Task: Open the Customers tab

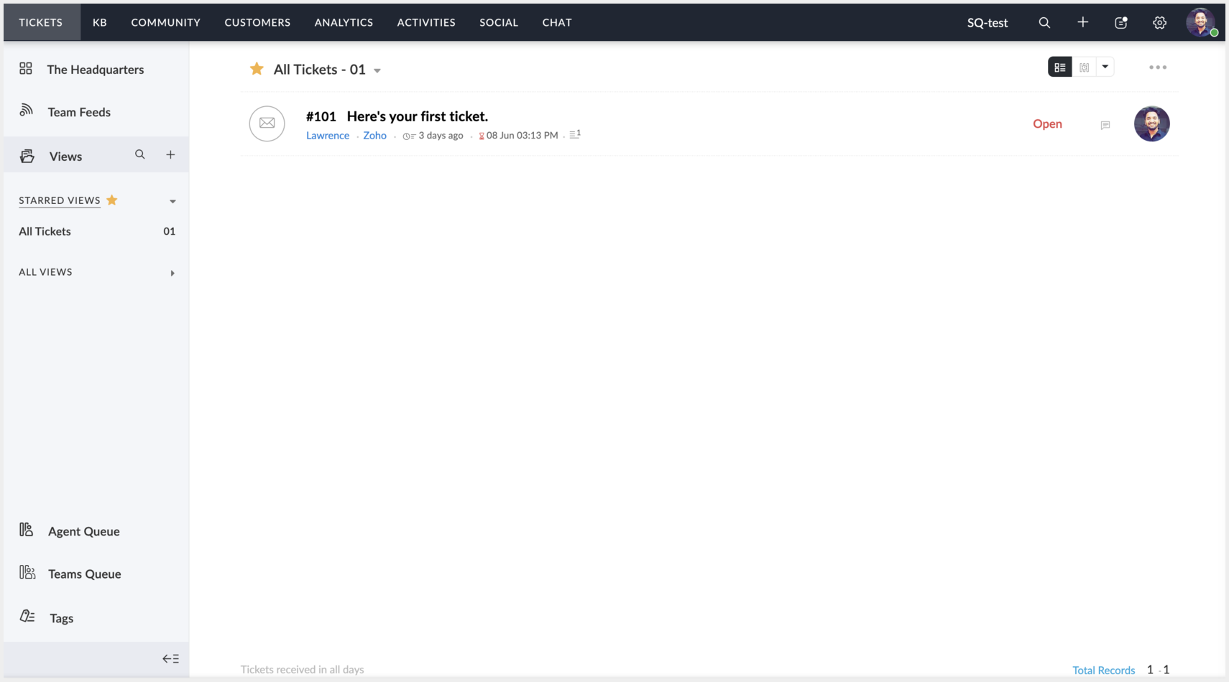Action: point(257,22)
